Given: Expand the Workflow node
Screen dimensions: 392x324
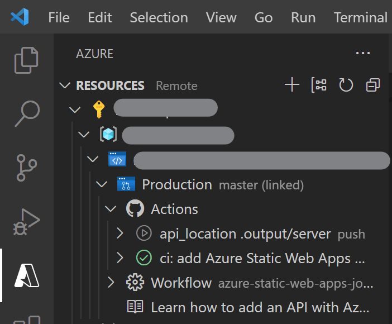Looking at the screenshot, I should (x=111, y=283).
